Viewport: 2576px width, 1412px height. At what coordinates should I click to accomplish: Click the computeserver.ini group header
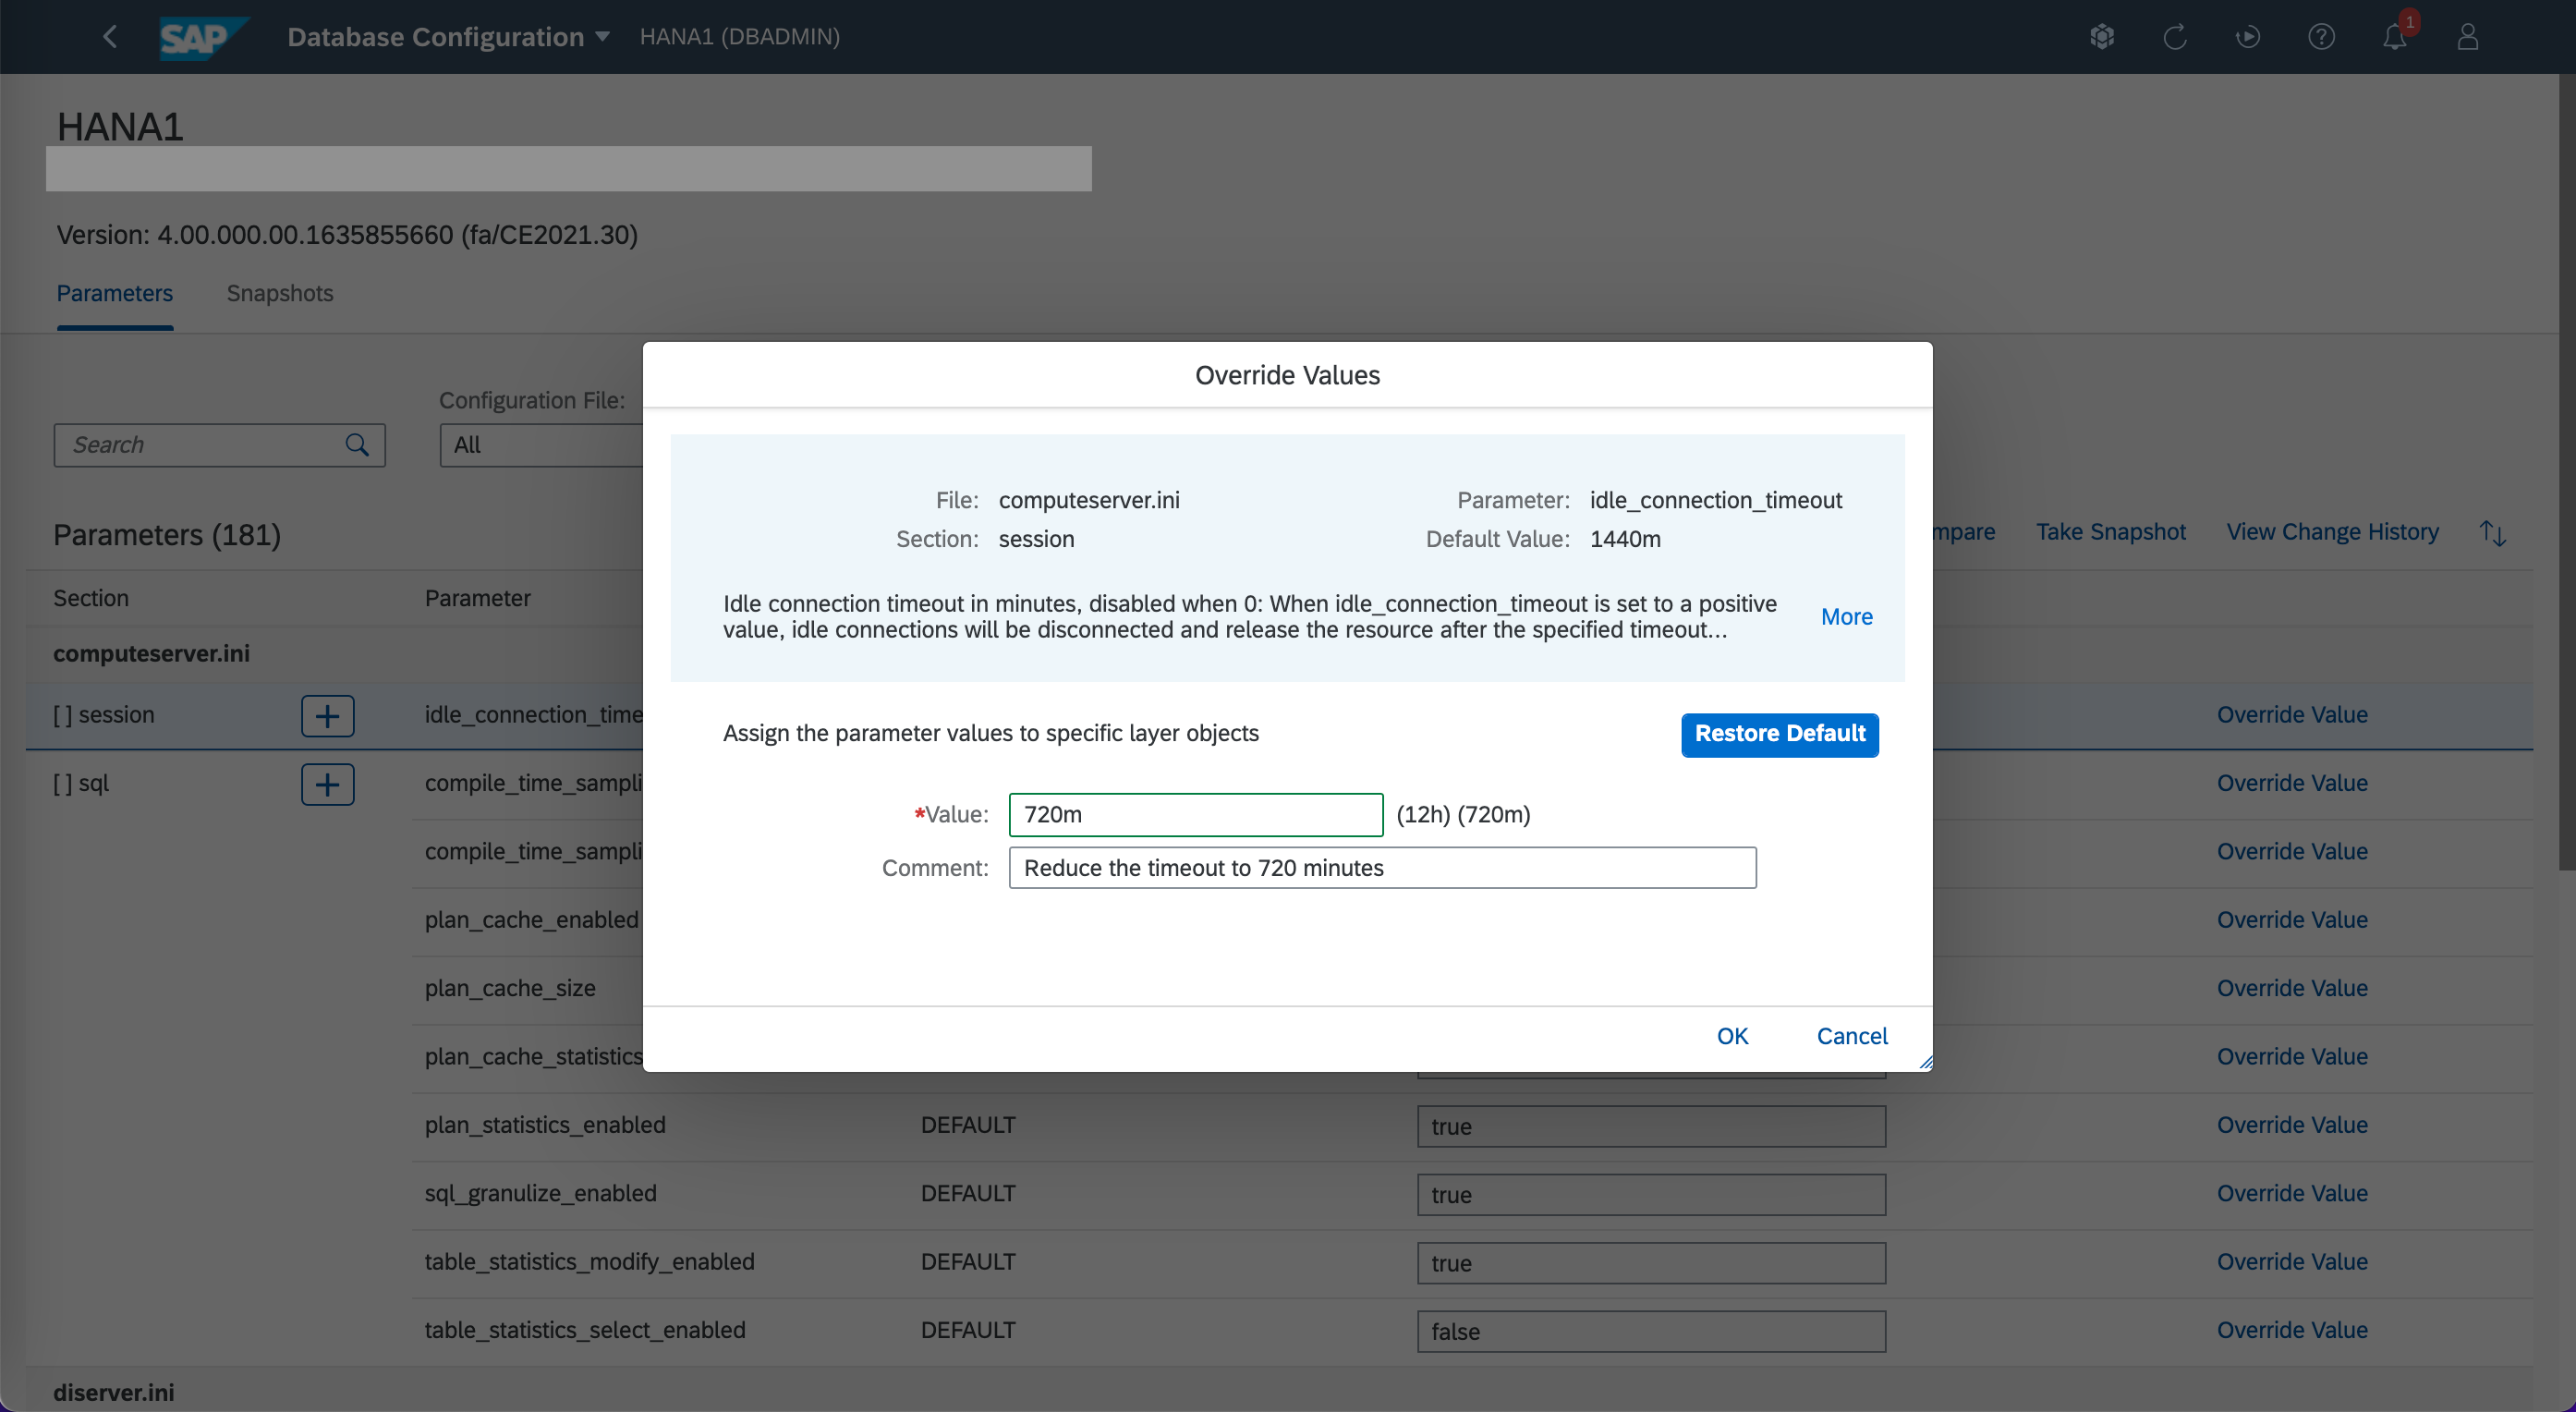click(151, 654)
